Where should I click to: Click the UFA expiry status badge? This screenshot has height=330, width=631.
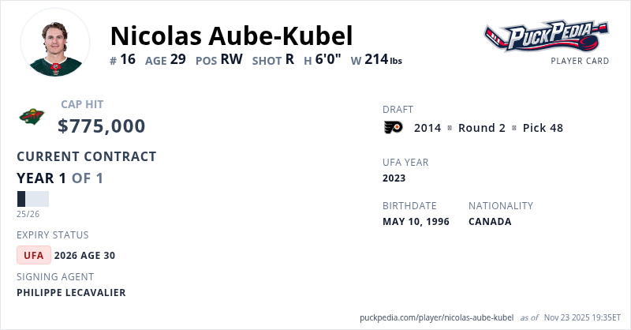(x=34, y=255)
